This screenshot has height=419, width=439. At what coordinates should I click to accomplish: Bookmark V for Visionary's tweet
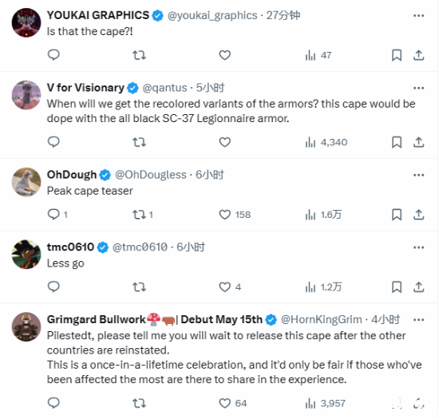[397, 142]
